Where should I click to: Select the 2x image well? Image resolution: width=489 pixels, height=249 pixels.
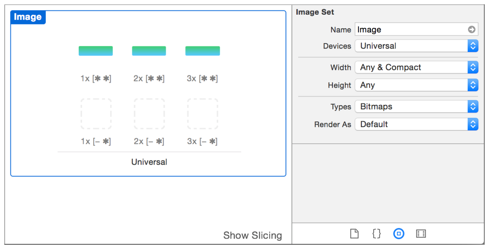(149, 51)
